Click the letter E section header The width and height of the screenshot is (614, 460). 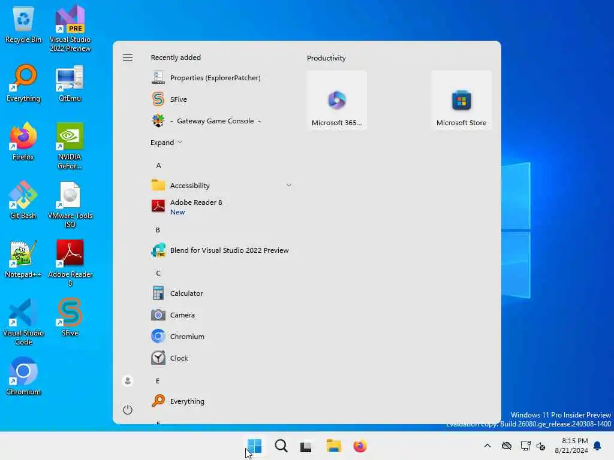tap(158, 380)
